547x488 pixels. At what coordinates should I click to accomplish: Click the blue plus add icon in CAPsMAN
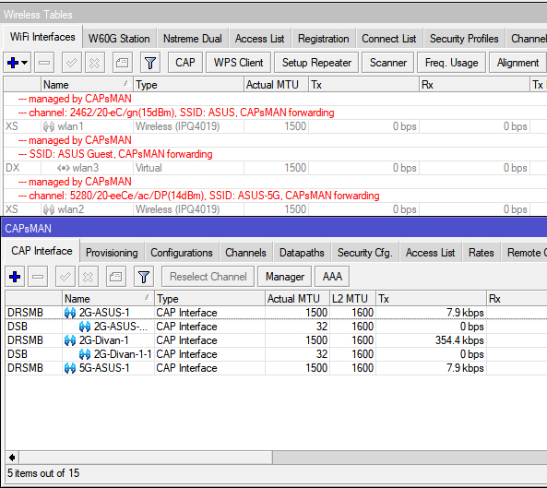point(15,277)
